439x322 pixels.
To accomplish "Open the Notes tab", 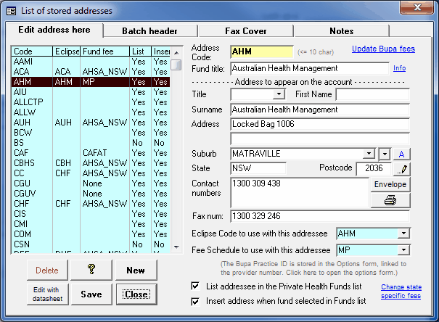I will [342, 30].
